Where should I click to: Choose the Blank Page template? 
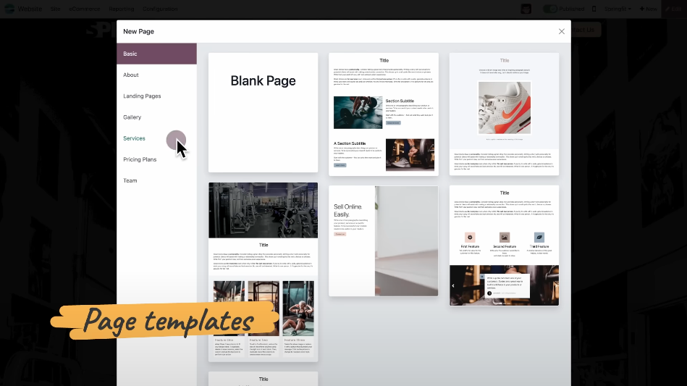[x=263, y=112]
